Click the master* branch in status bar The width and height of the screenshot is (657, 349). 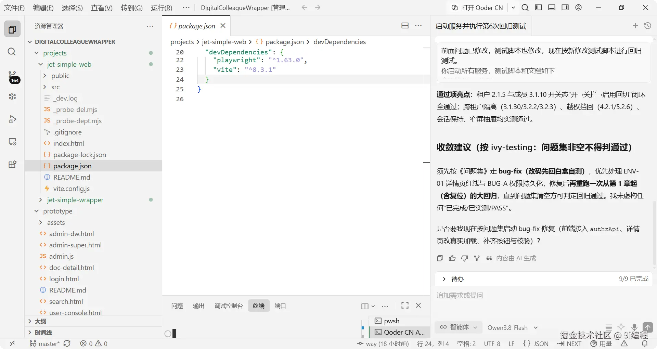click(44, 344)
